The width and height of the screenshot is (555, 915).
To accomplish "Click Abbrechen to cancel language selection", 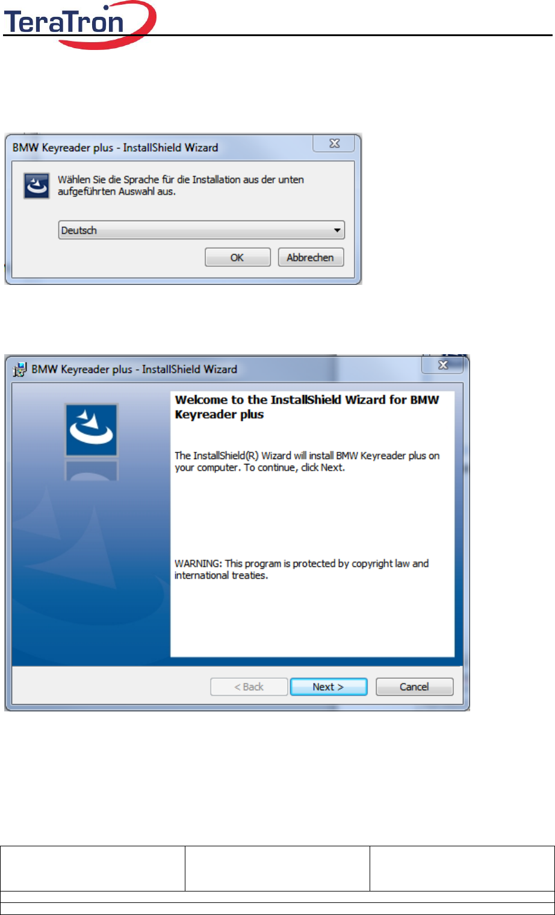I will tap(311, 257).
